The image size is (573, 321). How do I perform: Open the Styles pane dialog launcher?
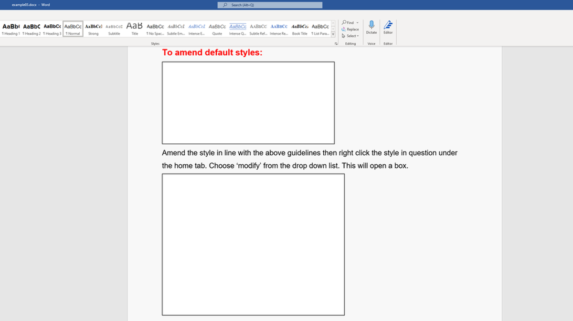(336, 43)
